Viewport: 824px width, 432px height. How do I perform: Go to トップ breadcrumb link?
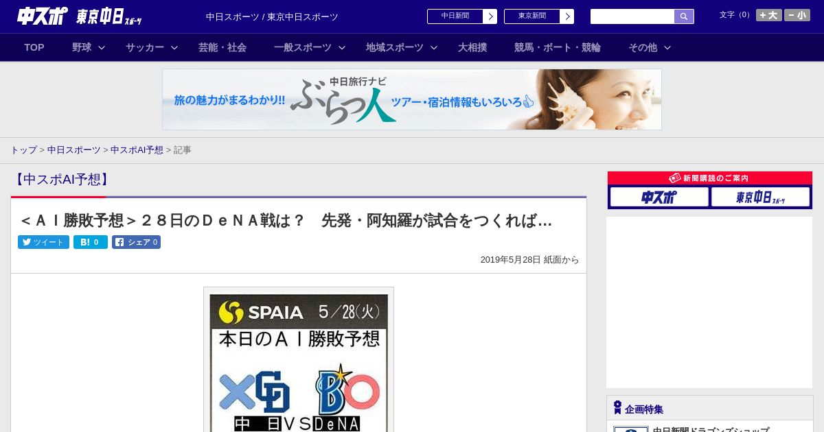pyautogui.click(x=23, y=150)
